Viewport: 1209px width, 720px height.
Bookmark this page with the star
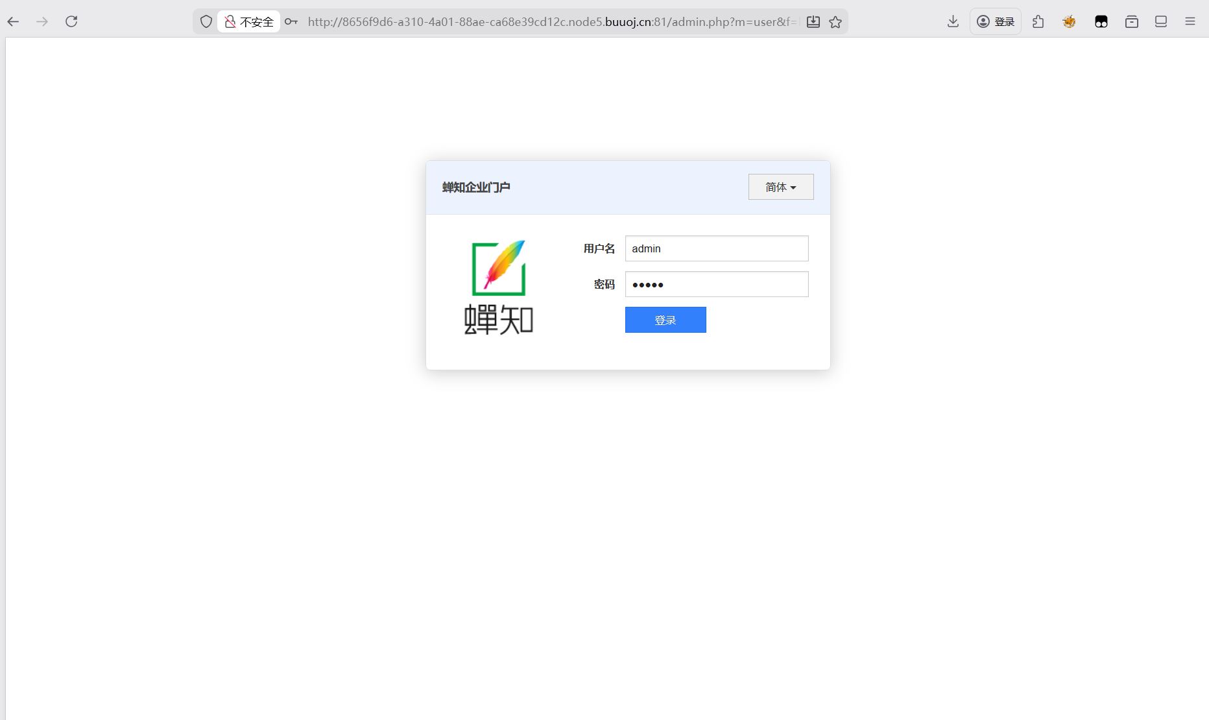click(835, 21)
